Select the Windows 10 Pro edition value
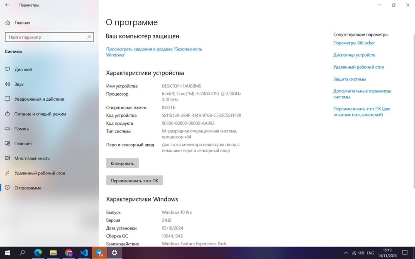The image size is (415, 259). point(177,213)
